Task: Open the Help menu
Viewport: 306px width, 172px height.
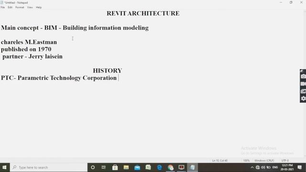Action: tap(39, 8)
